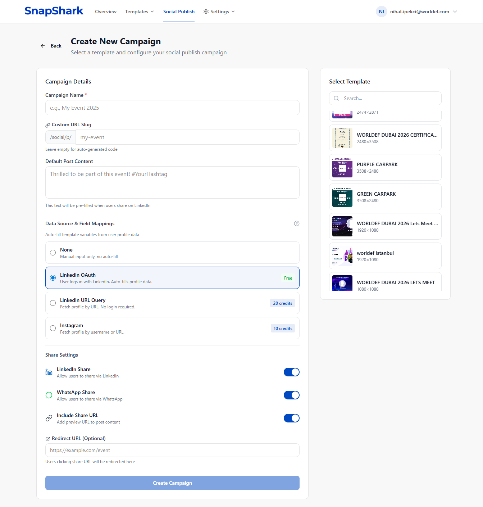Open the Settings dropdown menu

(219, 12)
